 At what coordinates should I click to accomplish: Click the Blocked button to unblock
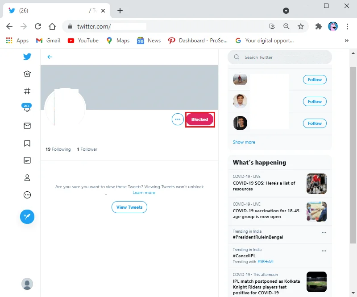tap(200, 120)
